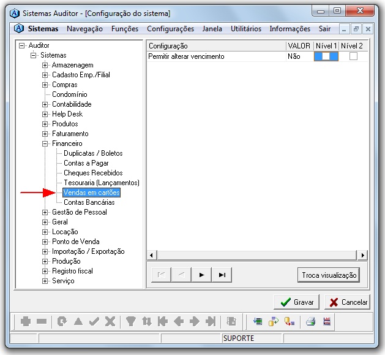Screen dimensions: 385x355
Task: Click the Configuração column header
Action: click(x=217, y=46)
